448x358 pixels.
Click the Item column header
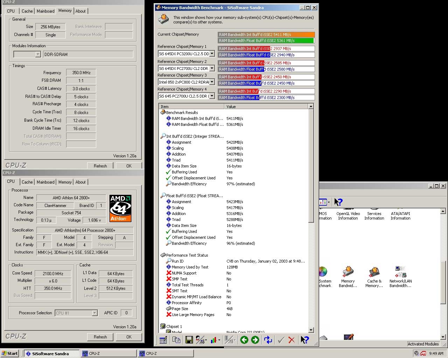pyautogui.click(x=192, y=107)
